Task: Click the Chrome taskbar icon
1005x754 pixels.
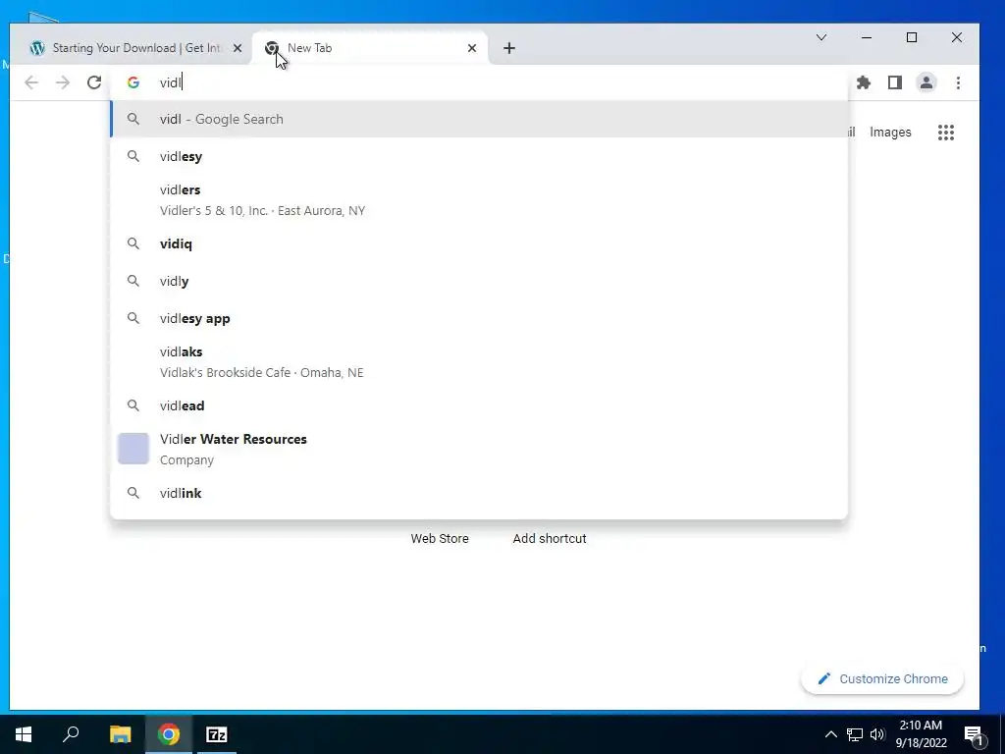Action: [169, 734]
